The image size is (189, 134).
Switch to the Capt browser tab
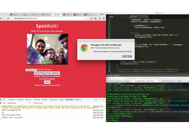[78, 15]
